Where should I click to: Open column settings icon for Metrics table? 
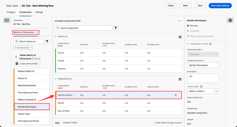(x=180, y=37)
